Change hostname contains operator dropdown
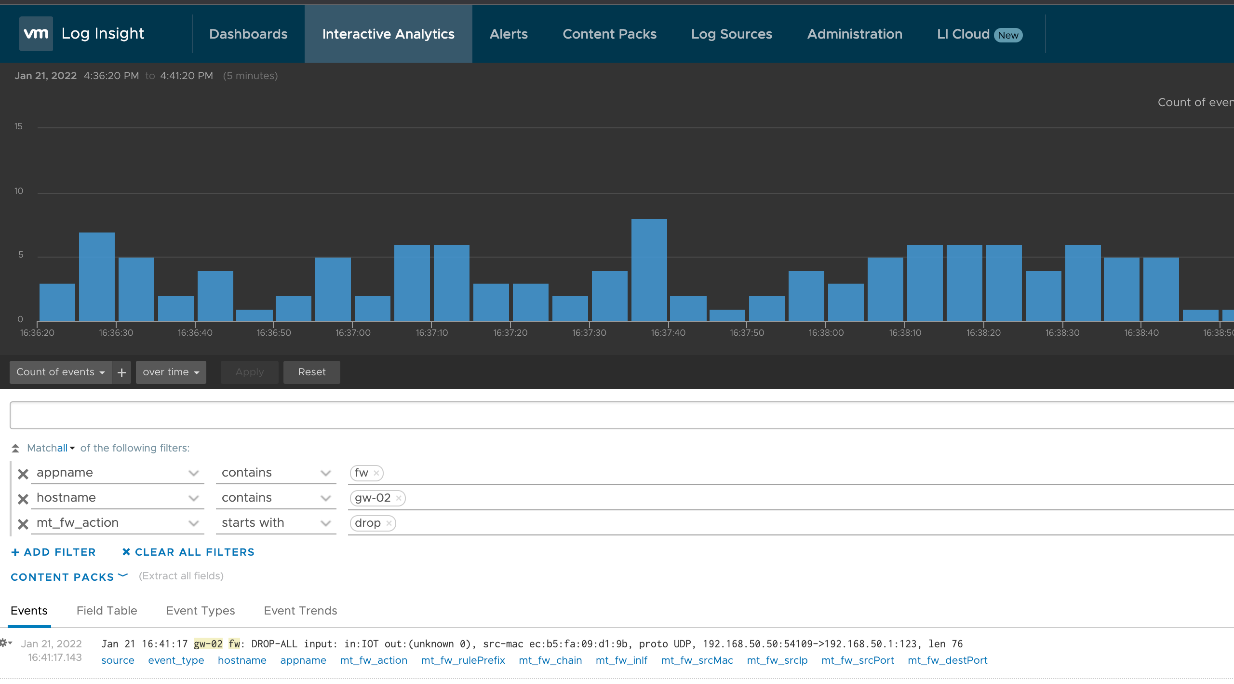1234x684 pixels. click(x=276, y=498)
